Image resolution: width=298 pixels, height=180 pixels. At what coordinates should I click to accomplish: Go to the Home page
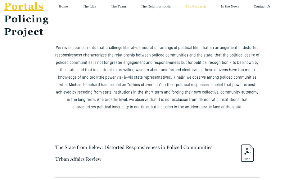click(x=63, y=7)
